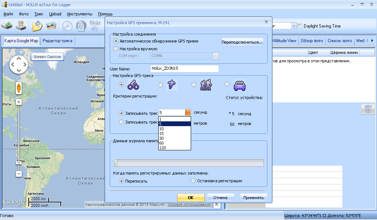377x220 pixels.
Task: Click the trash bin icon on right panel
Action: coord(368,109)
